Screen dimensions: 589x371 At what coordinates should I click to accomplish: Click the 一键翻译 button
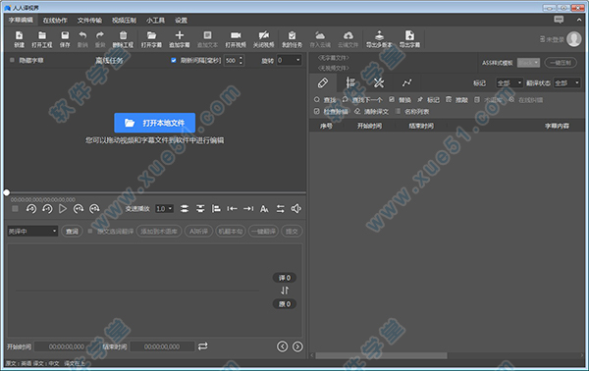[263, 232]
